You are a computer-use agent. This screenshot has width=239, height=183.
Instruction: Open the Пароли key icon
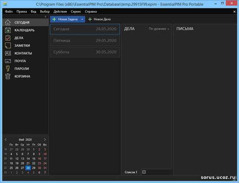8,68
